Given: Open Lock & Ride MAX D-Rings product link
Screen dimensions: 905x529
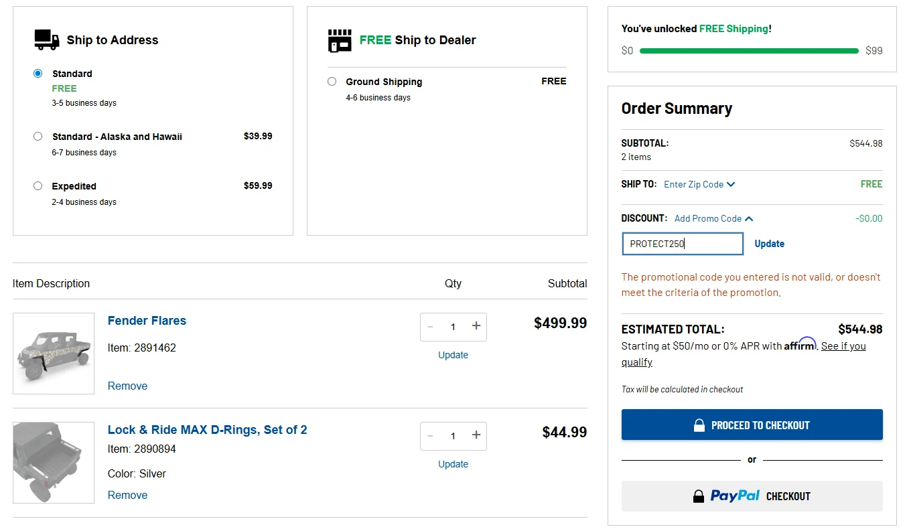Looking at the screenshot, I should pos(207,430).
